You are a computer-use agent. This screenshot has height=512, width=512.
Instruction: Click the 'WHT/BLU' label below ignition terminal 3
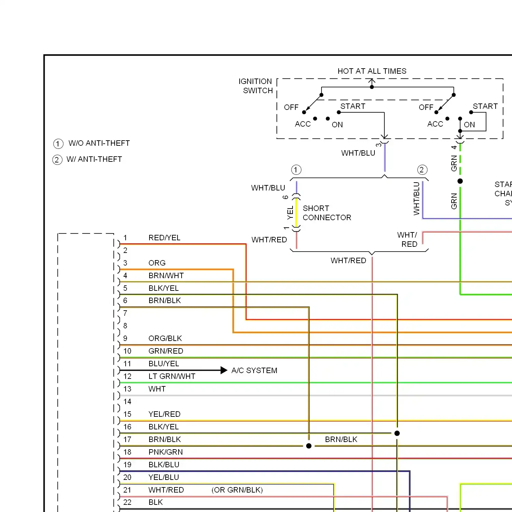click(358, 153)
